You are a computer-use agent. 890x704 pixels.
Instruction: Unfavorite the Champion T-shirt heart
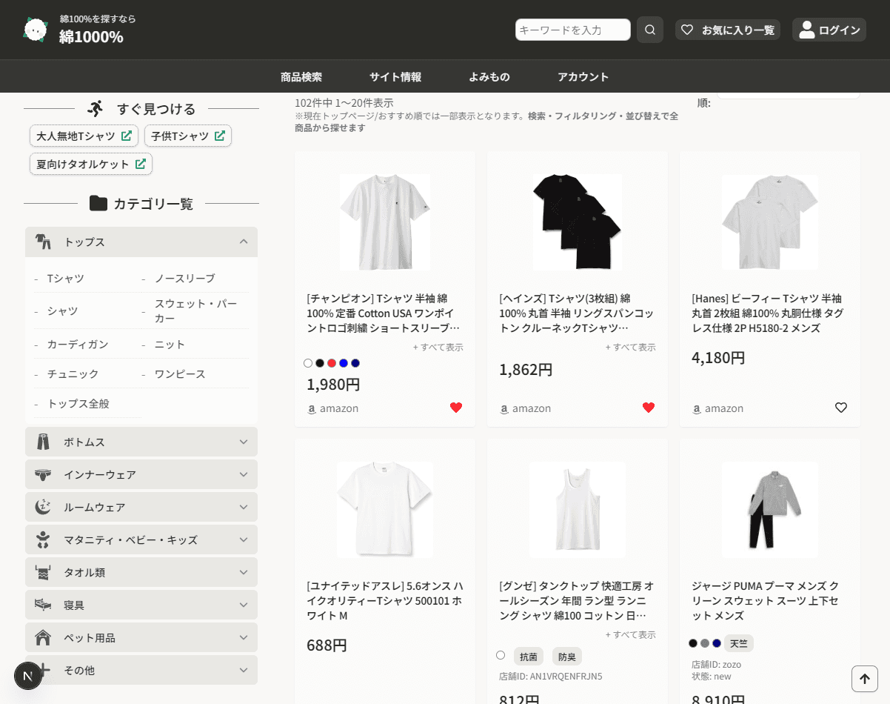pyautogui.click(x=456, y=408)
